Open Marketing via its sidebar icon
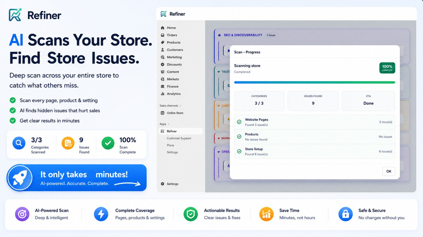Image resolution: width=423 pixels, height=237 pixels. [163, 57]
